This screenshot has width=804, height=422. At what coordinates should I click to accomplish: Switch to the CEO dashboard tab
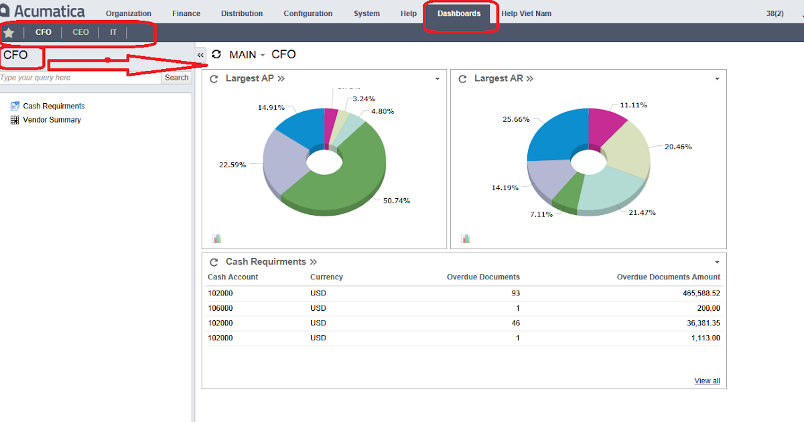click(x=80, y=31)
